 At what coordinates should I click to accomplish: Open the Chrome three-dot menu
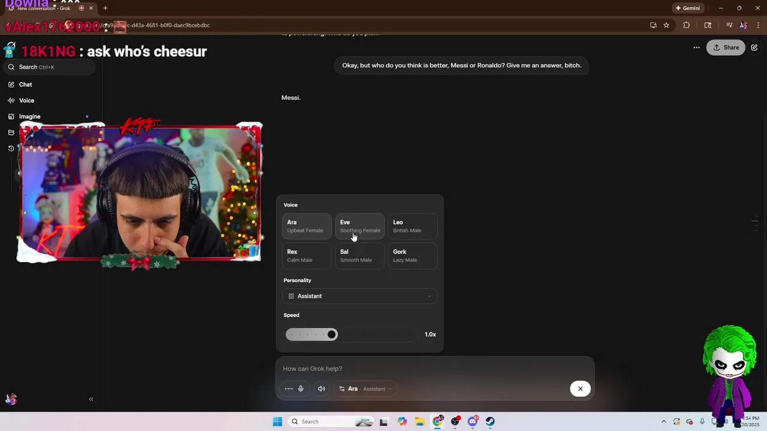(759, 25)
